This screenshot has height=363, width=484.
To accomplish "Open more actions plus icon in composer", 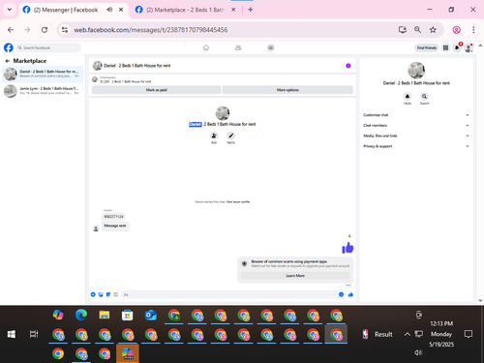I will tap(93, 294).
